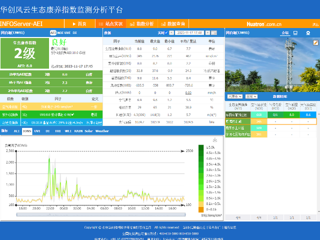This screenshot has width=320, height=240.
Task: Open the 全域 district dropdown
Action: pos(251,96)
